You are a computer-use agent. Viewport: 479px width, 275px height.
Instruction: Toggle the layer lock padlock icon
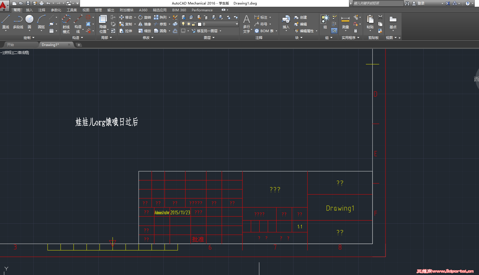point(194,24)
